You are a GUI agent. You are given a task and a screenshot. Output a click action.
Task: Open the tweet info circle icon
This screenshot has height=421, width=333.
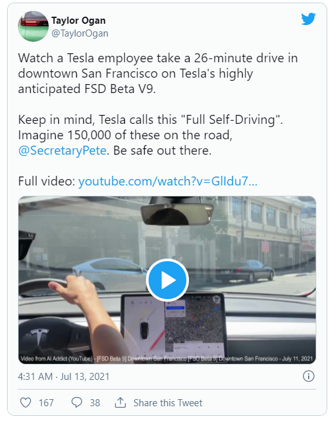(309, 376)
